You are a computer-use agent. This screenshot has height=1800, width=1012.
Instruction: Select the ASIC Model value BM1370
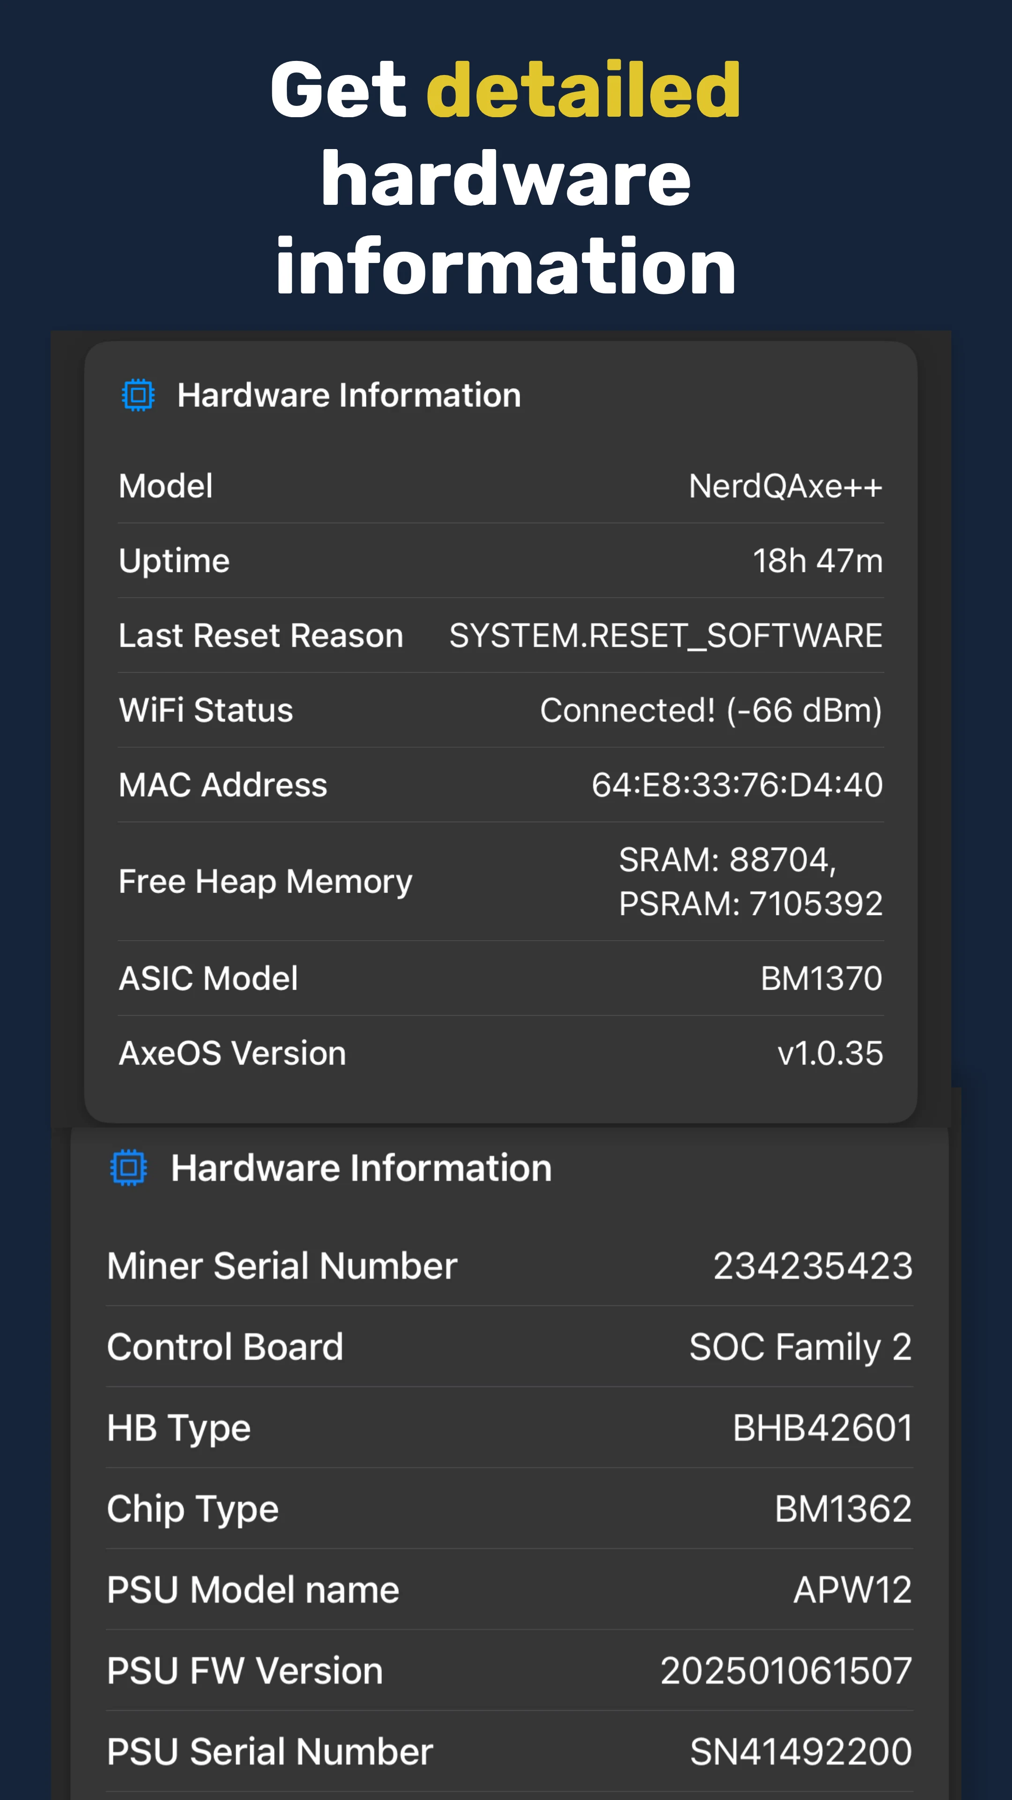tap(822, 978)
